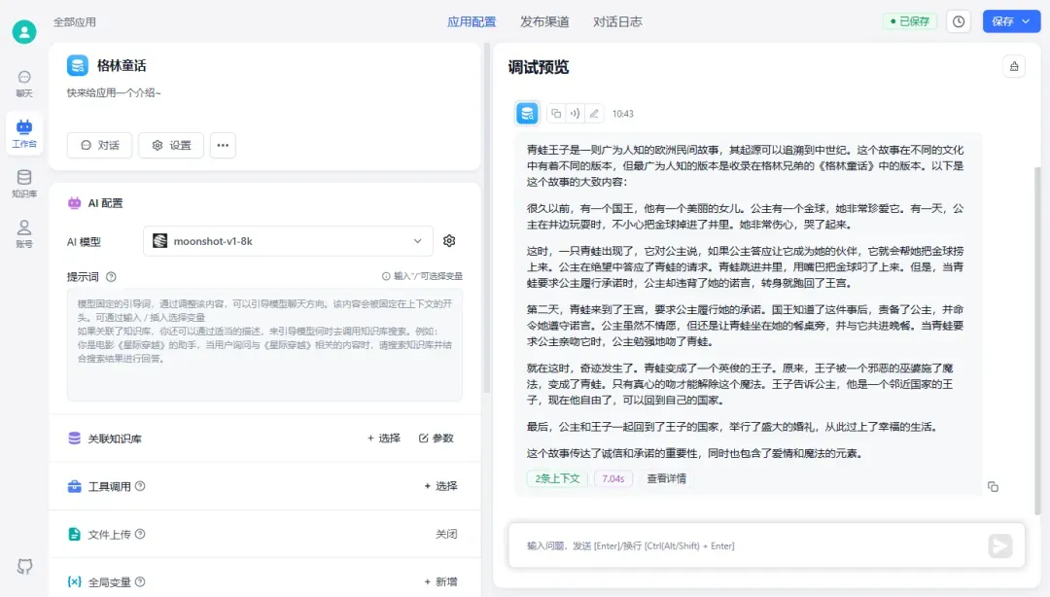Click the 关联知识库 database icon

[x=74, y=439]
